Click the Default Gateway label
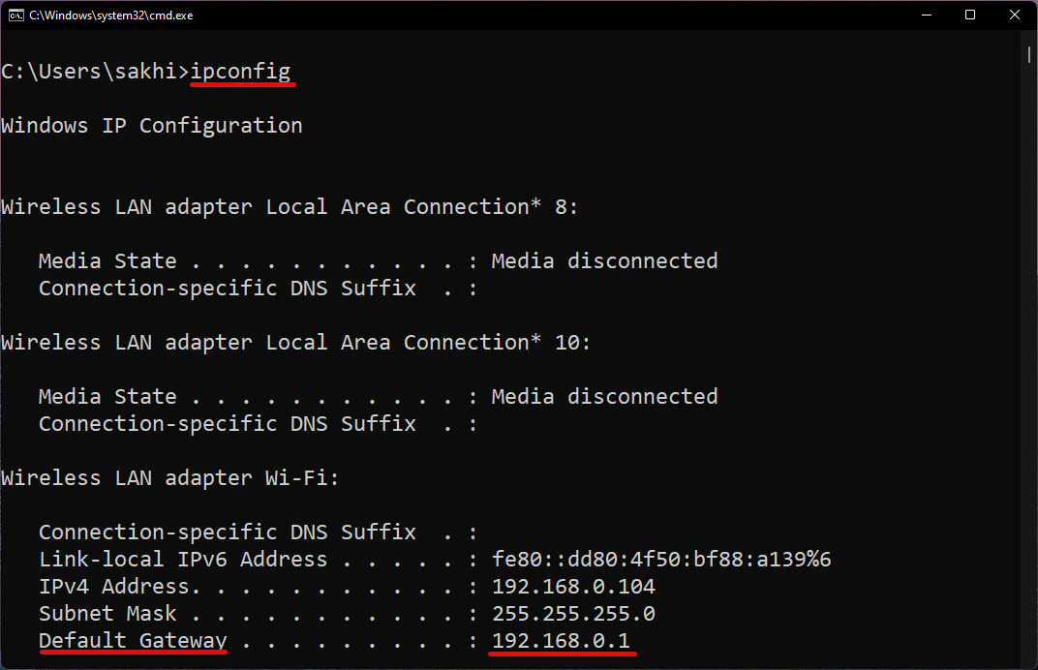Screen dimensions: 1038x670 (133, 641)
